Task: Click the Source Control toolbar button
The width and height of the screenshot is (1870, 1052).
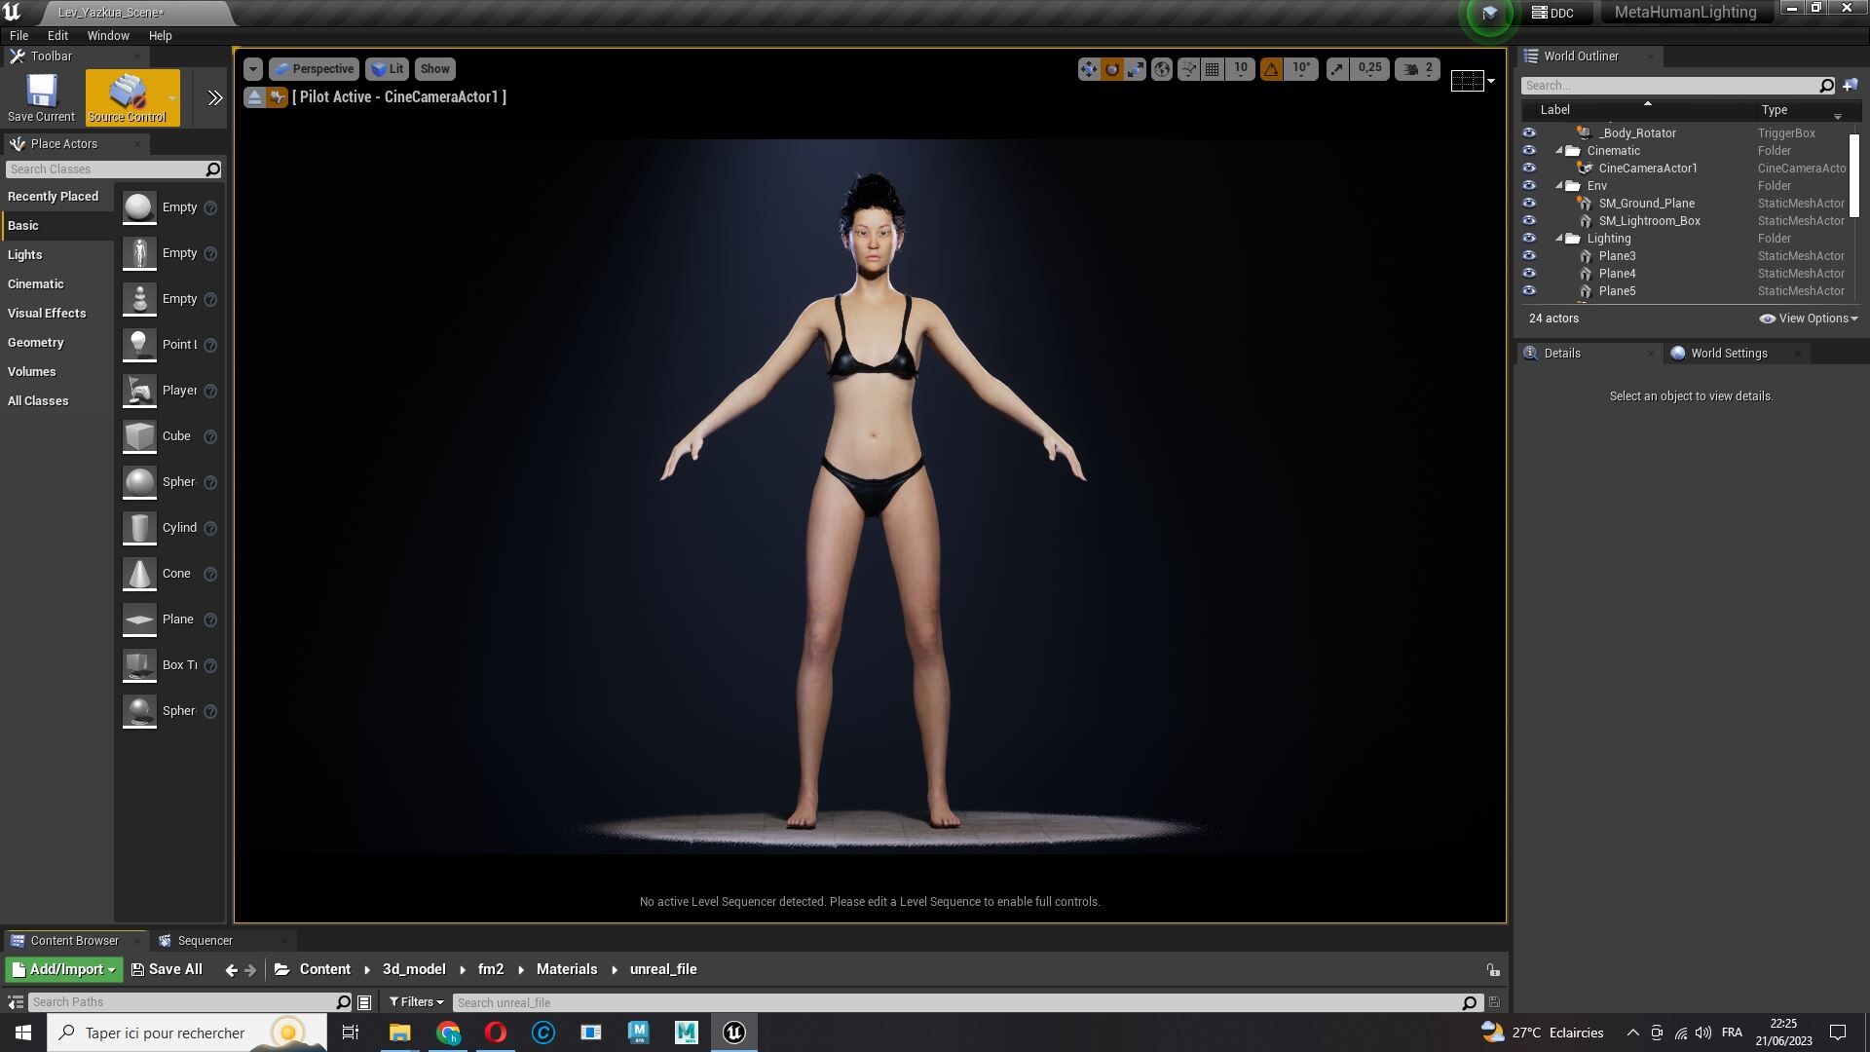Action: pyautogui.click(x=127, y=96)
